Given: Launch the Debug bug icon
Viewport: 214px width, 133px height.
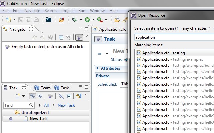Looking at the screenshot, I should [x=75, y=20].
